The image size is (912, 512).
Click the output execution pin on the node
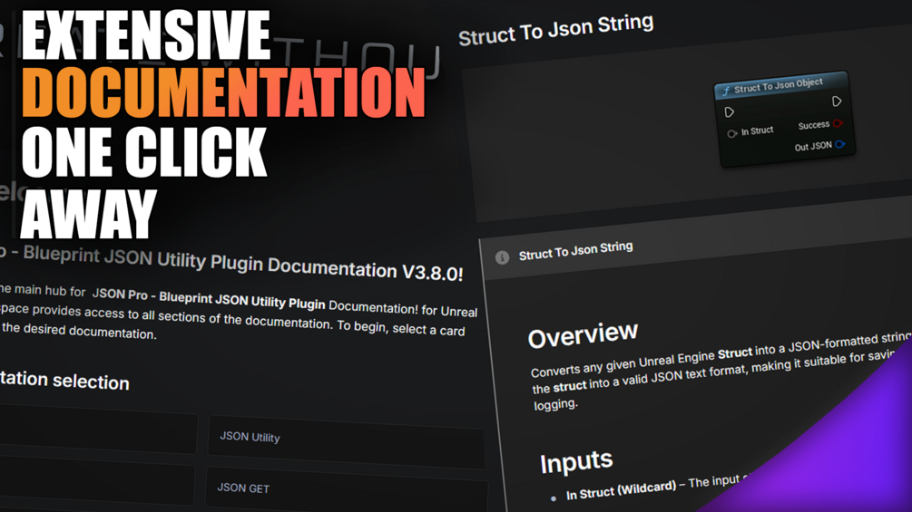tap(837, 101)
